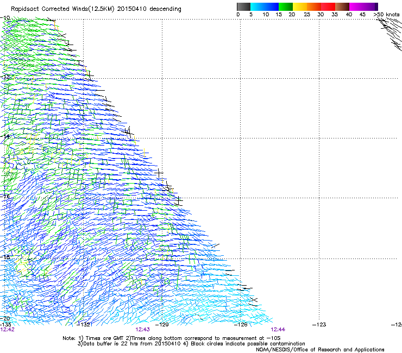Click the '-132' longitude axis label
The height and width of the screenshot is (353, 402).
[84, 325]
